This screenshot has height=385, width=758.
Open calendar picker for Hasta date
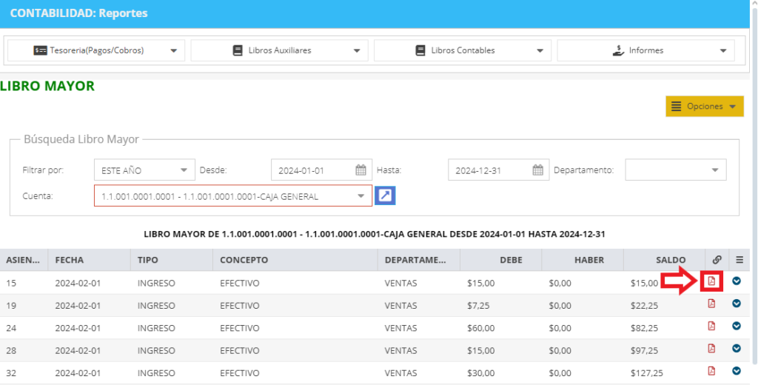(537, 170)
